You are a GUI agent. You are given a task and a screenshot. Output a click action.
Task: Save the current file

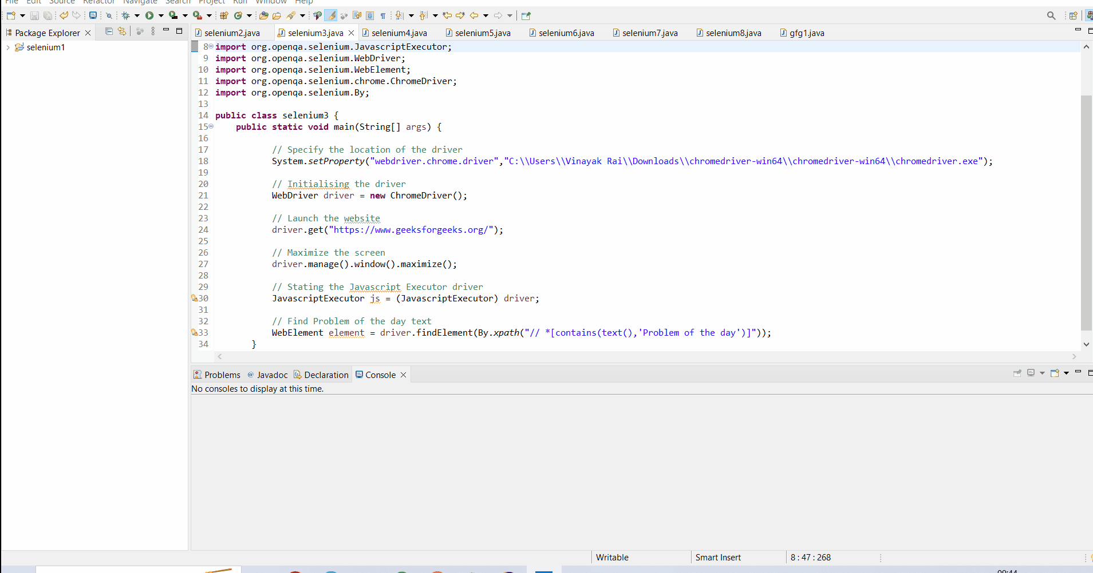[34, 15]
